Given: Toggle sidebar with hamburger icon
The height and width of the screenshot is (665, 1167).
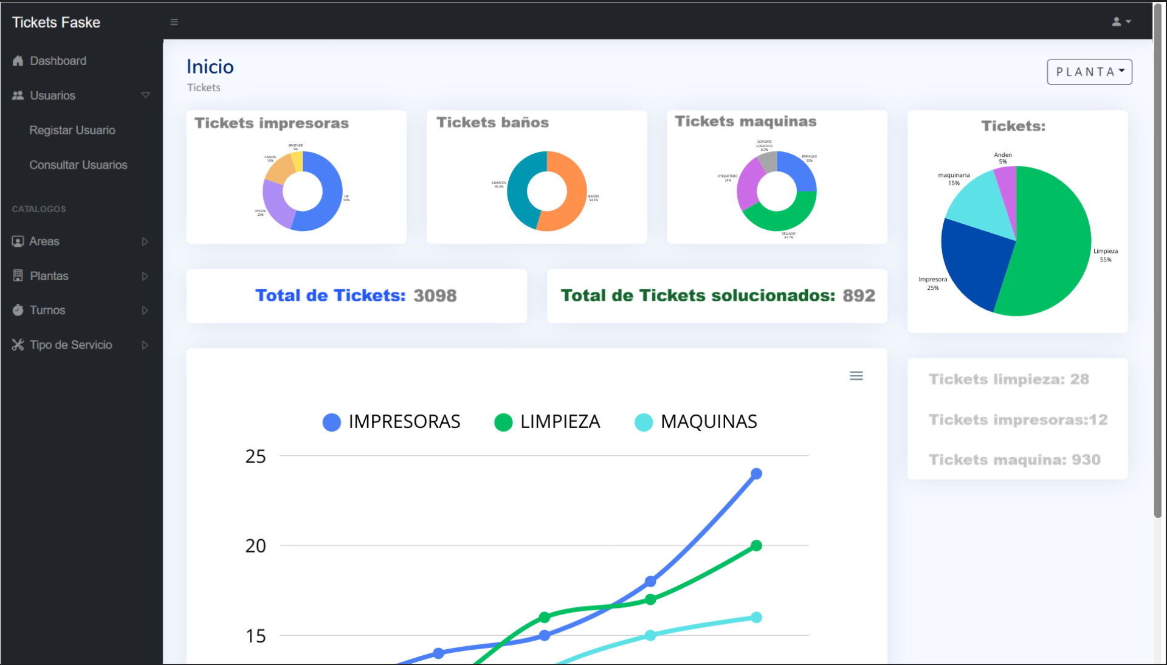Looking at the screenshot, I should [x=174, y=22].
